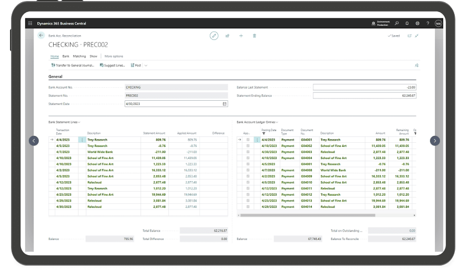The width and height of the screenshot is (468, 274).
Task: Select ledger document number G04011
Action: click(307, 188)
